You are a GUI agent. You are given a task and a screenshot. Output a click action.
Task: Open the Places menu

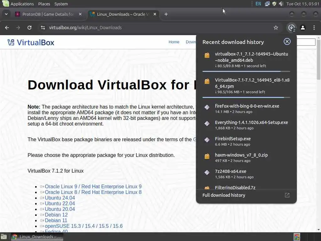(x=44, y=4)
